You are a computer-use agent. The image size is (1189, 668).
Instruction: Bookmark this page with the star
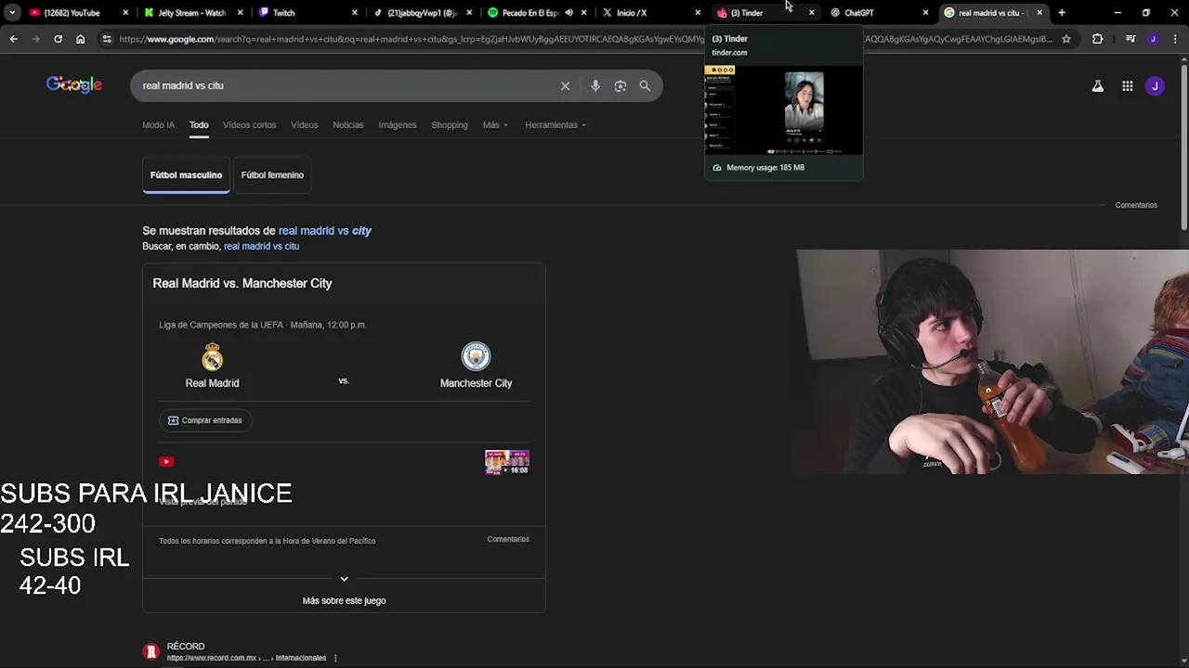1066,39
